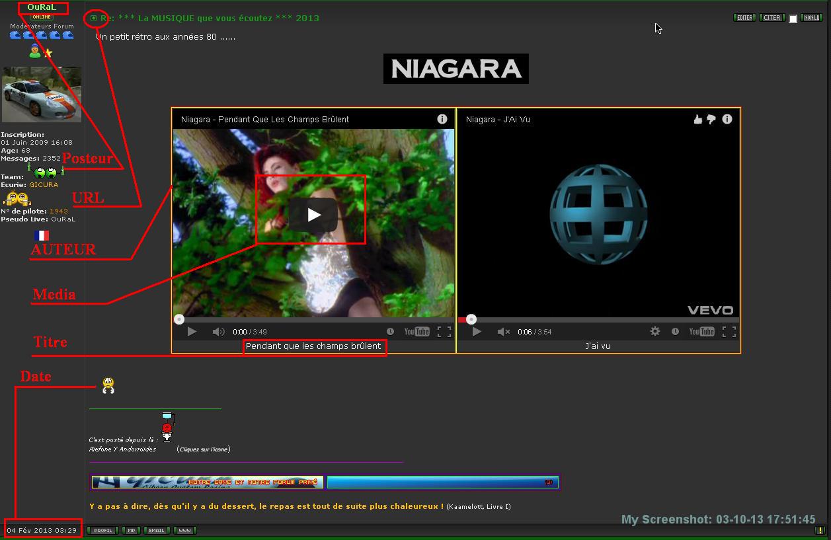Open the Notre cave et notre forum privé banner
The image size is (831, 540).
coord(207,482)
